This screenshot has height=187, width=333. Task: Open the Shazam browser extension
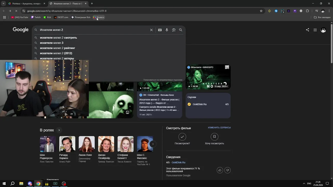coord(276,11)
